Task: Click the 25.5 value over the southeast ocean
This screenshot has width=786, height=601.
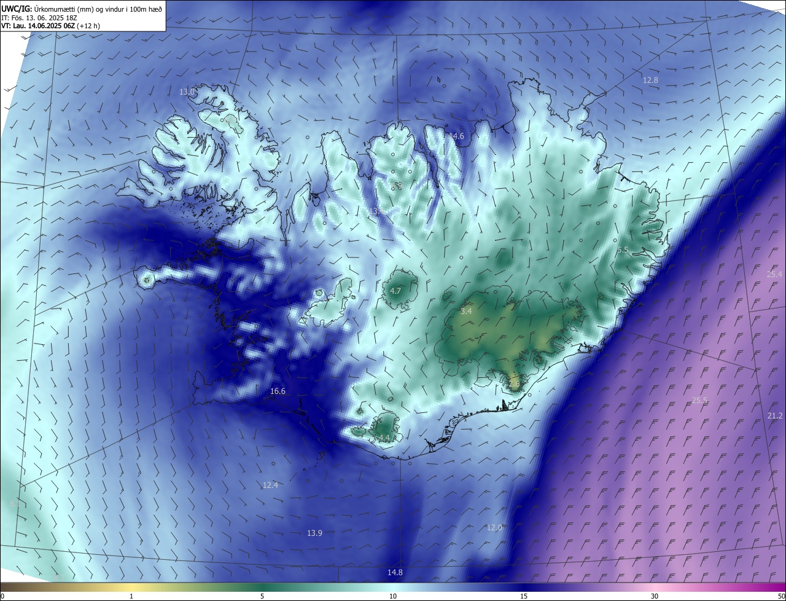Action: pos(700,400)
